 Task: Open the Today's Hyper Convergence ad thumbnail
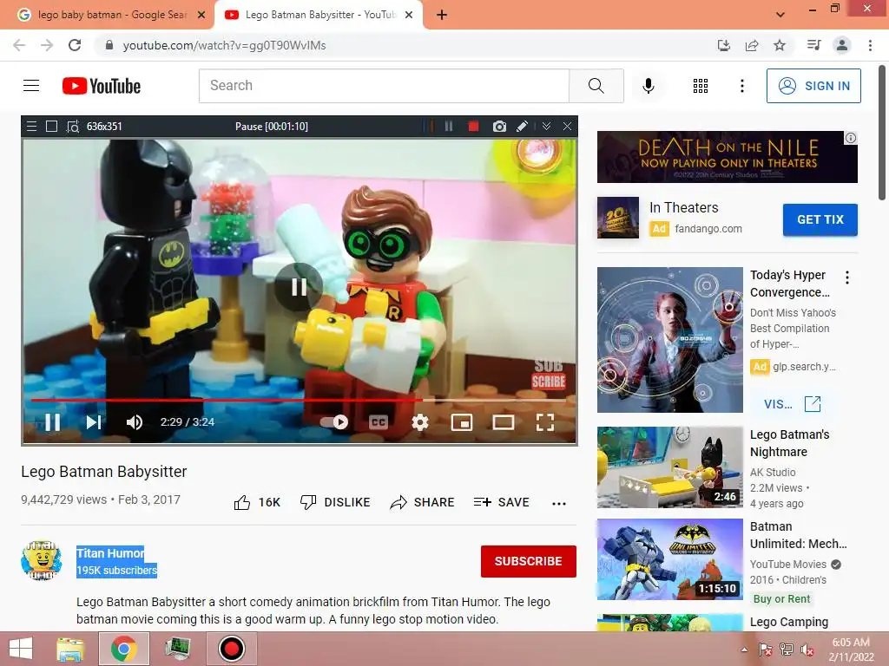pos(669,340)
